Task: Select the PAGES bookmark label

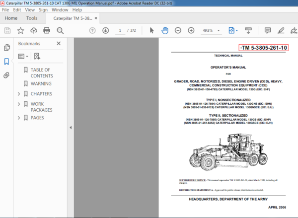Action: tap(37, 118)
